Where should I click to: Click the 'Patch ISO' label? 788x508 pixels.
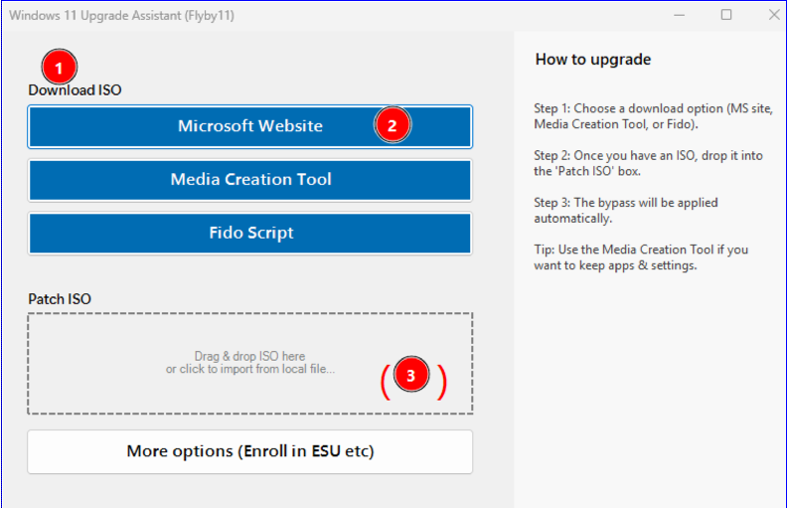[60, 299]
